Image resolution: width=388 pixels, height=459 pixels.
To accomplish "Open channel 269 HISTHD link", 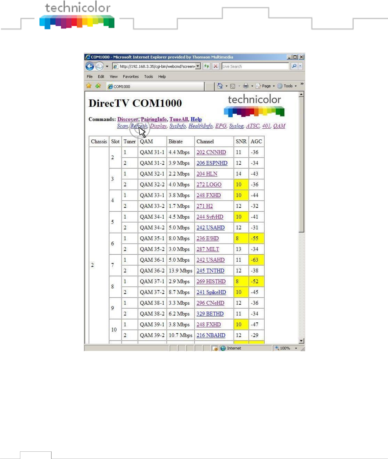I will [x=211, y=282].
